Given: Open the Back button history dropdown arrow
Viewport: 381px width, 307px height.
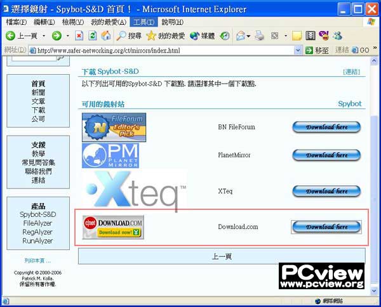Looking at the screenshot, I should pos(44,36).
